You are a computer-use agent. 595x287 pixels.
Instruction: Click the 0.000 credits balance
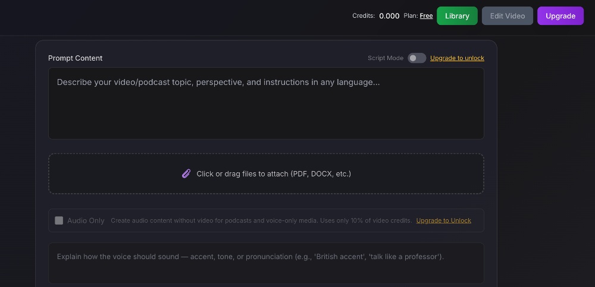pyautogui.click(x=389, y=16)
